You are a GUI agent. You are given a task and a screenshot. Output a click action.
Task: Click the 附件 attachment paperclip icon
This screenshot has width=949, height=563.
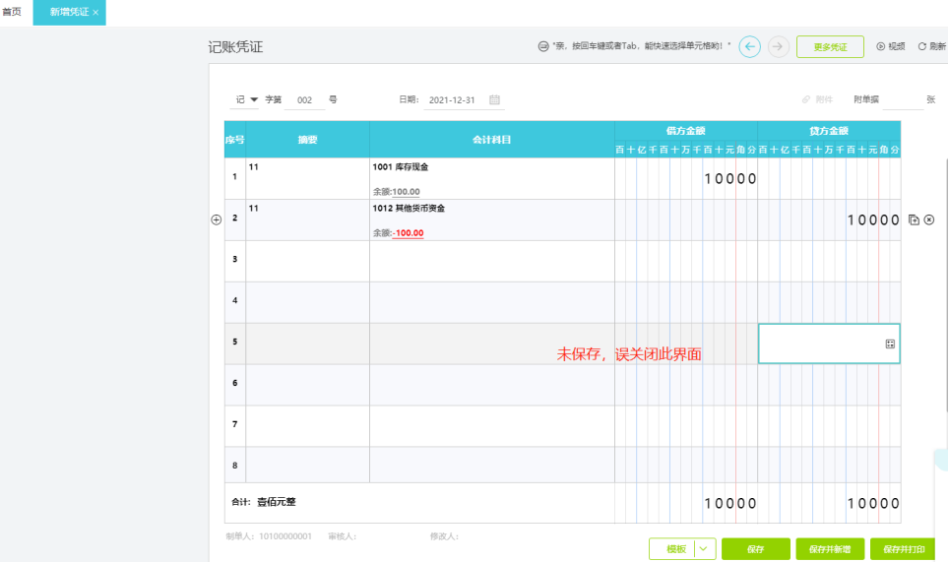click(x=806, y=99)
